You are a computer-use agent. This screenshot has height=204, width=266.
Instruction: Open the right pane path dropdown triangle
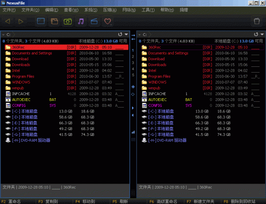(262, 35)
